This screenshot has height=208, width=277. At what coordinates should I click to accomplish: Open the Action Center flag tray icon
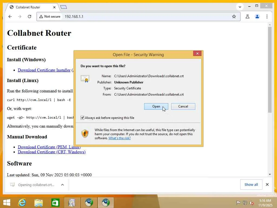[238, 203]
